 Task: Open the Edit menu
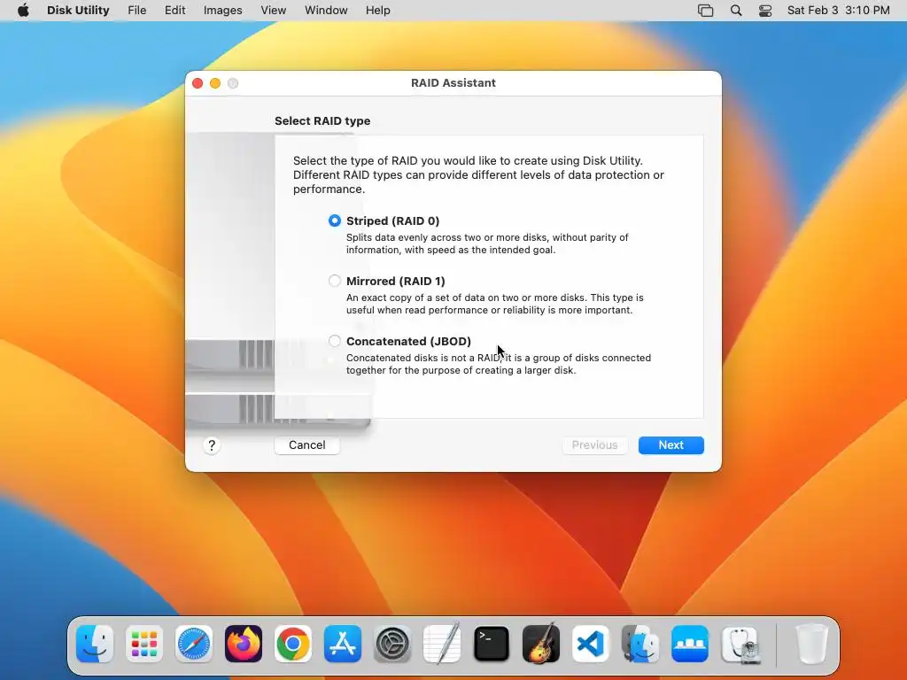click(x=174, y=11)
